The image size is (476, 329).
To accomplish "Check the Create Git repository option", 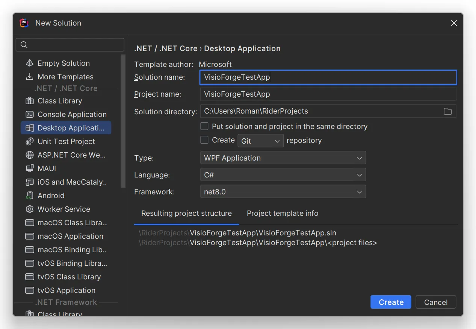I will [x=204, y=139].
